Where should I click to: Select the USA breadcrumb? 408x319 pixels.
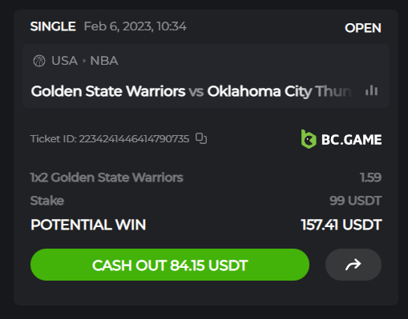64,61
